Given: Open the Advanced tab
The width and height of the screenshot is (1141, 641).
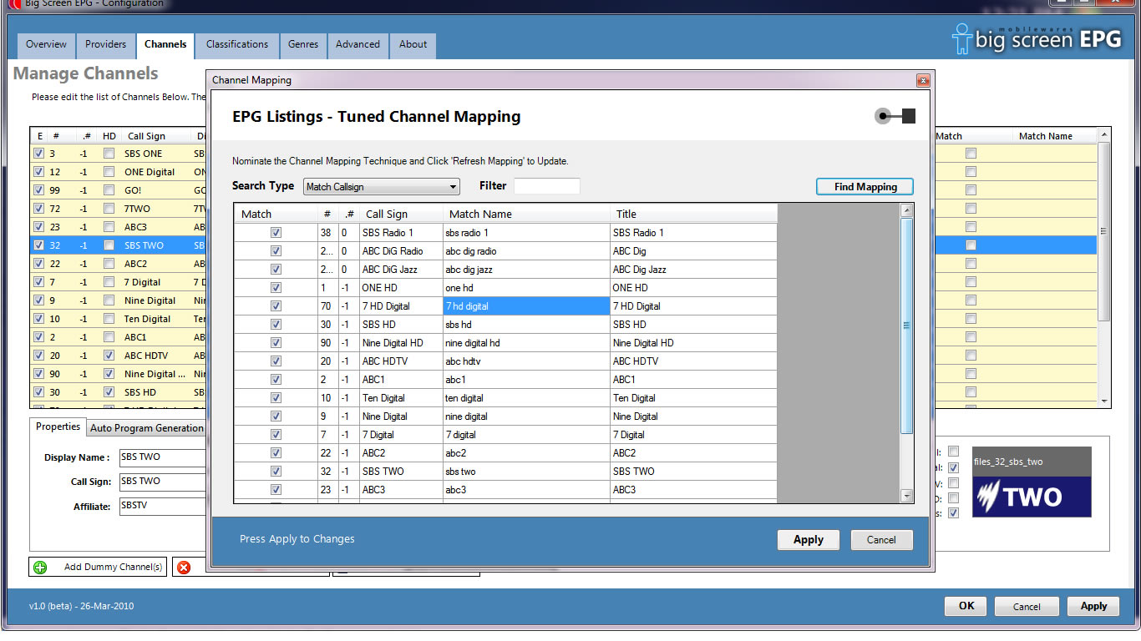Looking at the screenshot, I should pos(358,45).
